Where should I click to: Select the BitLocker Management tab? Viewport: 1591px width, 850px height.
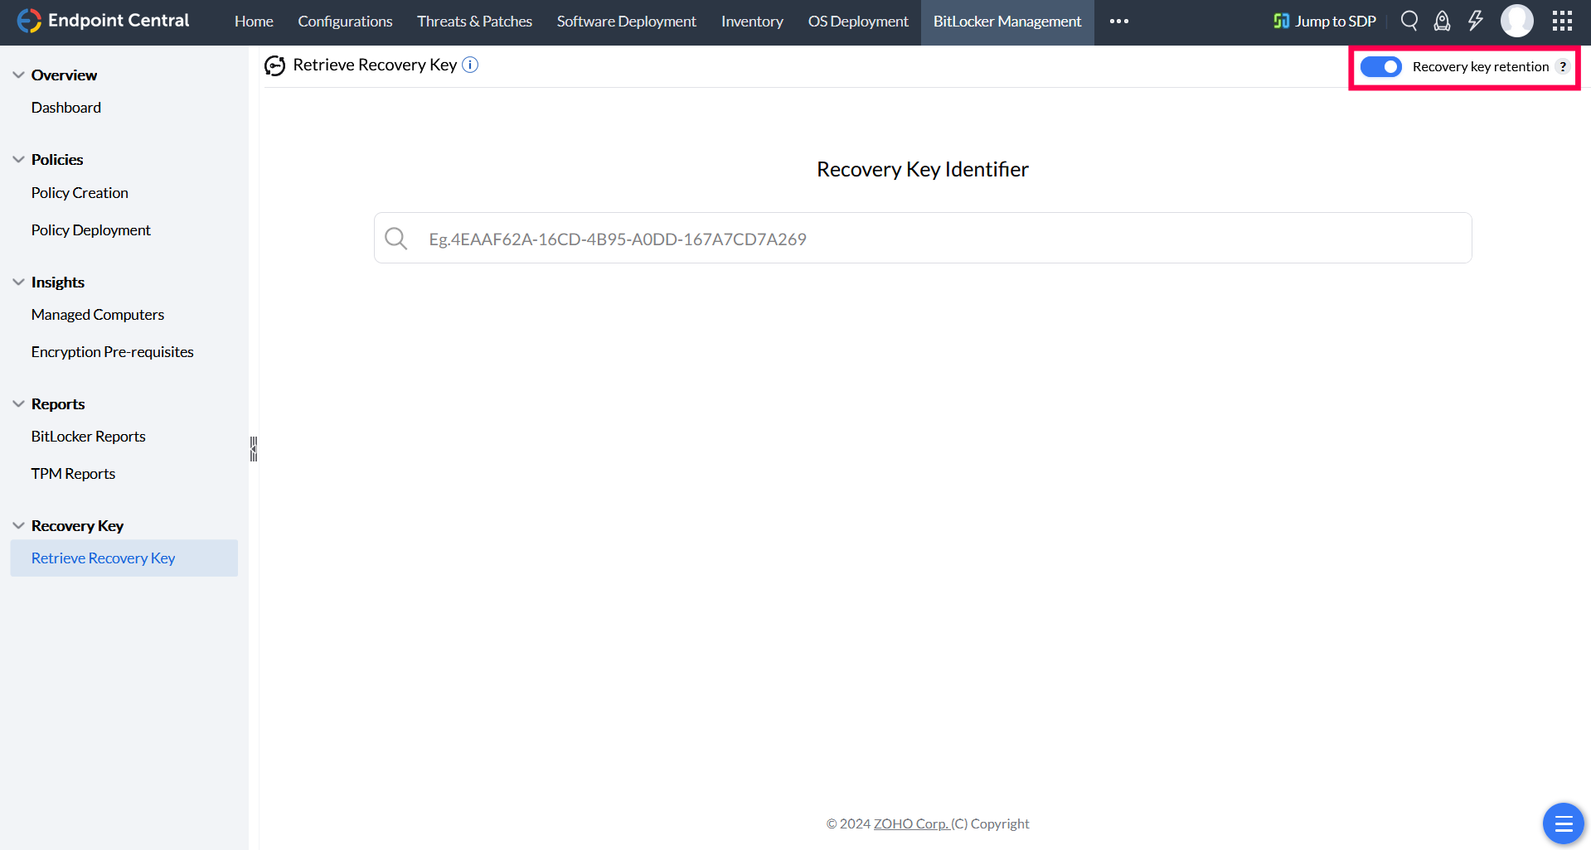(x=1007, y=22)
